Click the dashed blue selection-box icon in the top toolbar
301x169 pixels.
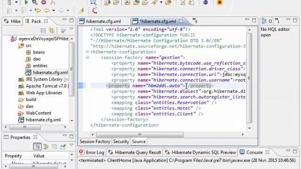(x=93, y=2)
